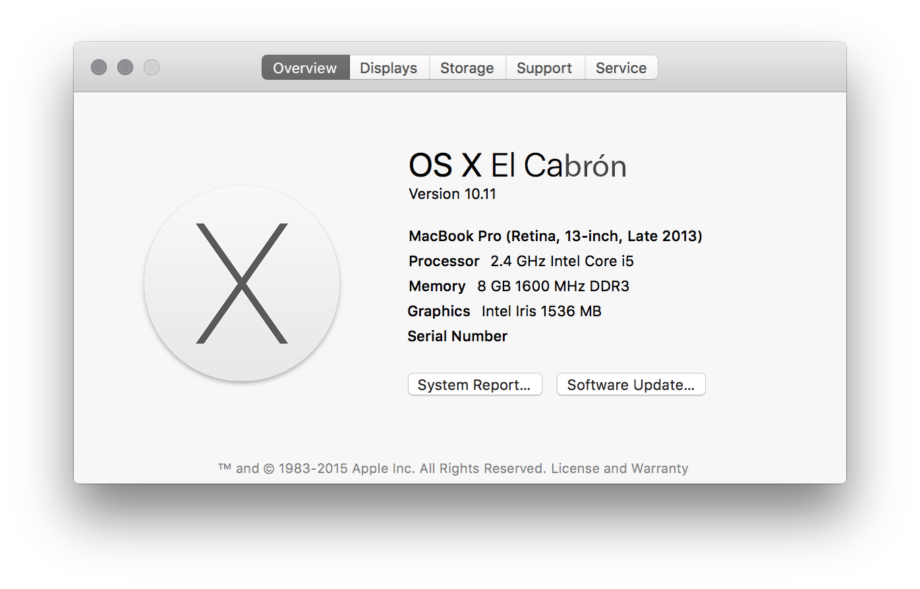Select the OS X El Cabrón title
This screenshot has height=589, width=920.
pos(517,165)
